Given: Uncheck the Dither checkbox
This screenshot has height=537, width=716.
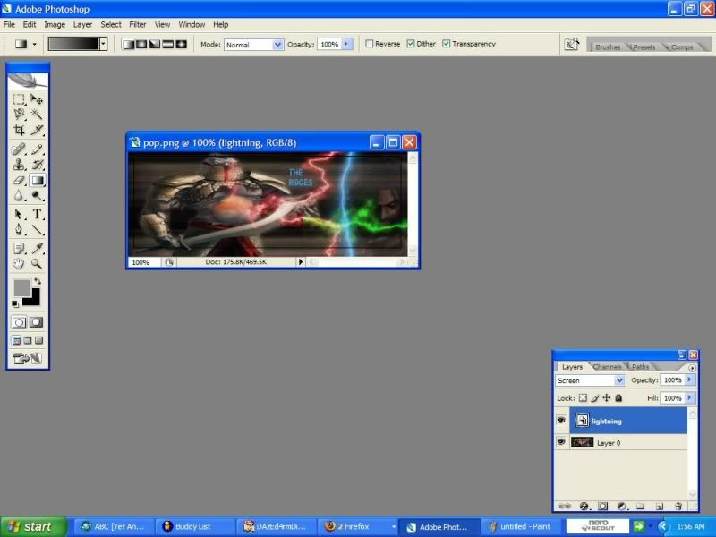Looking at the screenshot, I should [411, 44].
